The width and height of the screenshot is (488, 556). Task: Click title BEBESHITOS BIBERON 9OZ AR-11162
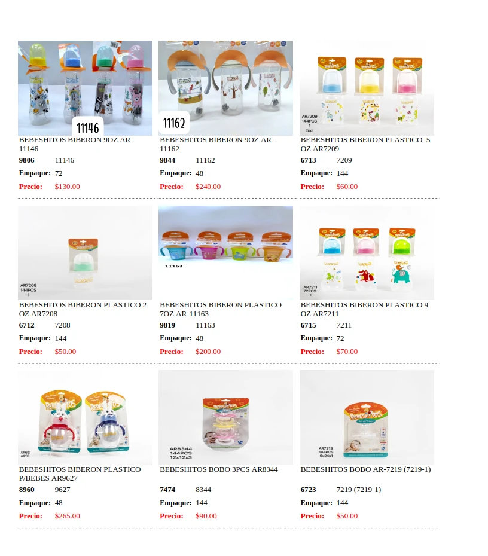coord(216,144)
